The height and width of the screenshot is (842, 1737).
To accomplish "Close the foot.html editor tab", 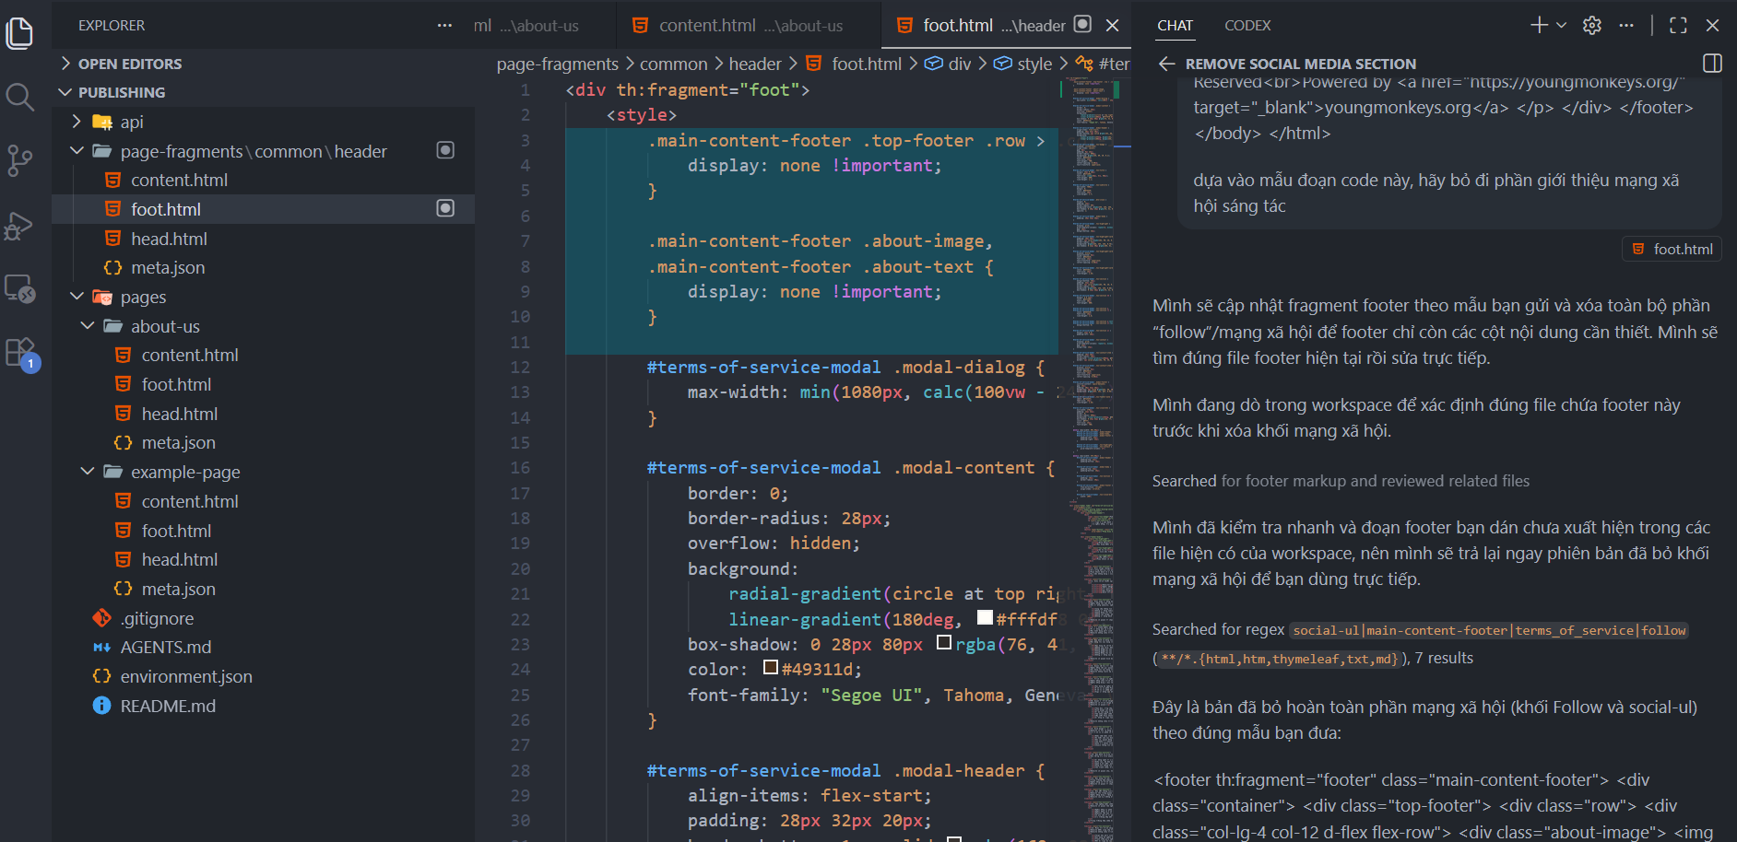I will point(1112,25).
